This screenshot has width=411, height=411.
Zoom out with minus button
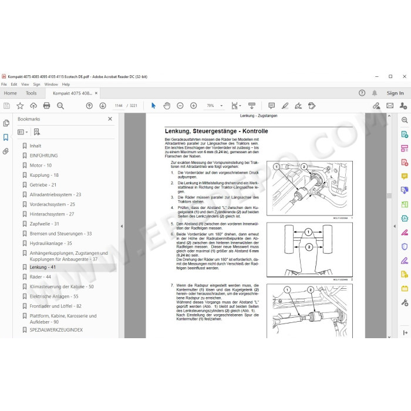pos(180,106)
